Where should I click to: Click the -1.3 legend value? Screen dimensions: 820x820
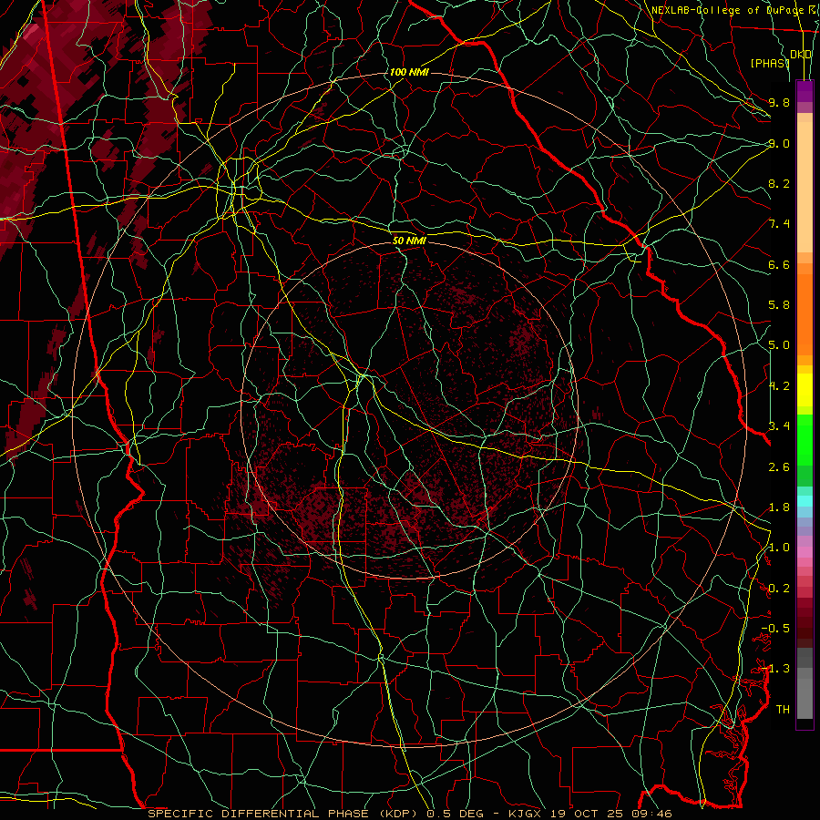(x=775, y=669)
